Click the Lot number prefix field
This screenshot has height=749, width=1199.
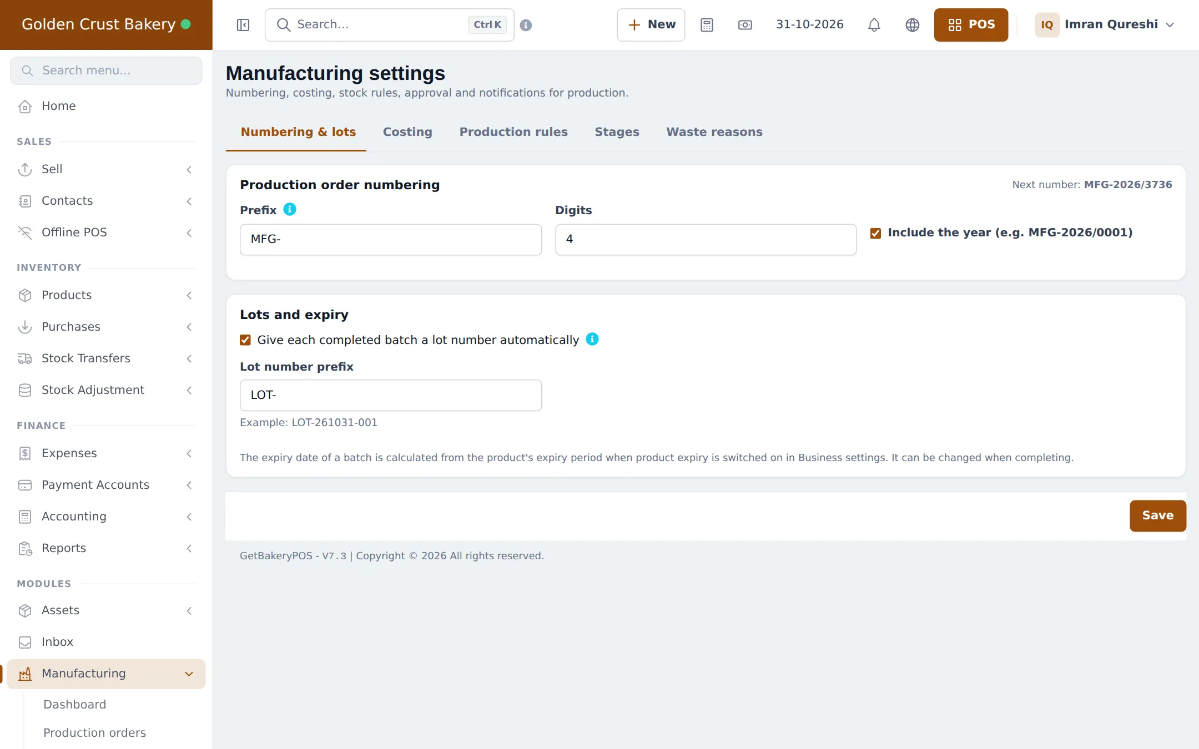click(391, 396)
